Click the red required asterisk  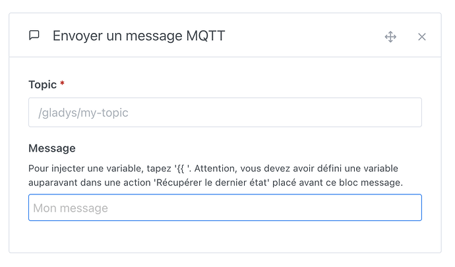point(62,84)
